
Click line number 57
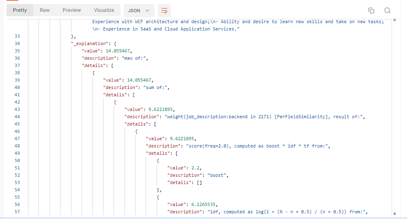click(x=17, y=212)
